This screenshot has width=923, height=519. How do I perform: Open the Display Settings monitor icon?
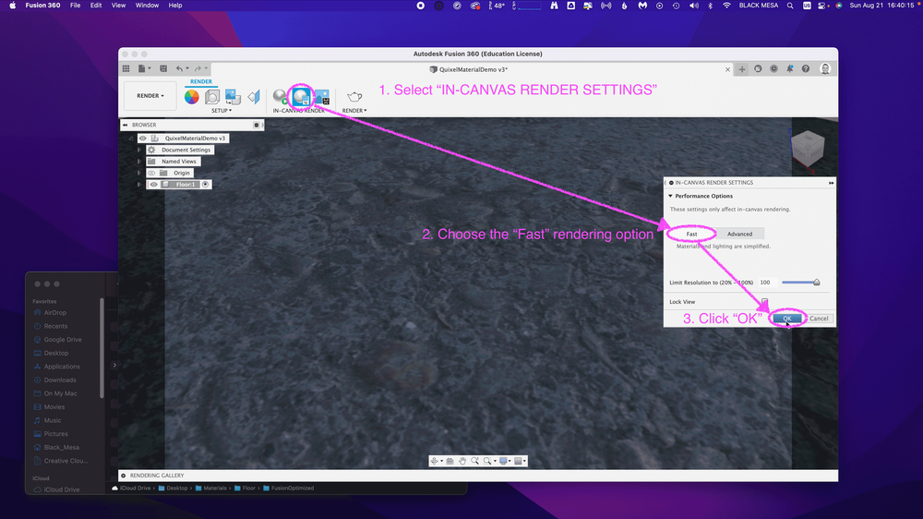pos(503,461)
